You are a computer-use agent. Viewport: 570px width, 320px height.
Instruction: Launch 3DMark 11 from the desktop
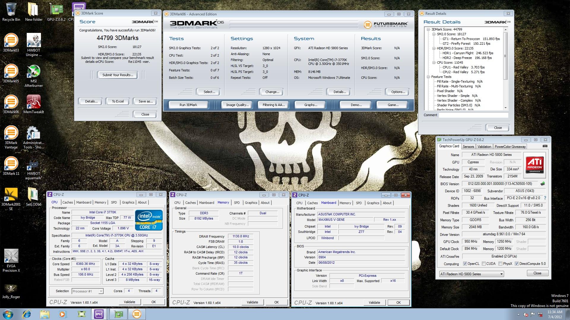[11, 166]
